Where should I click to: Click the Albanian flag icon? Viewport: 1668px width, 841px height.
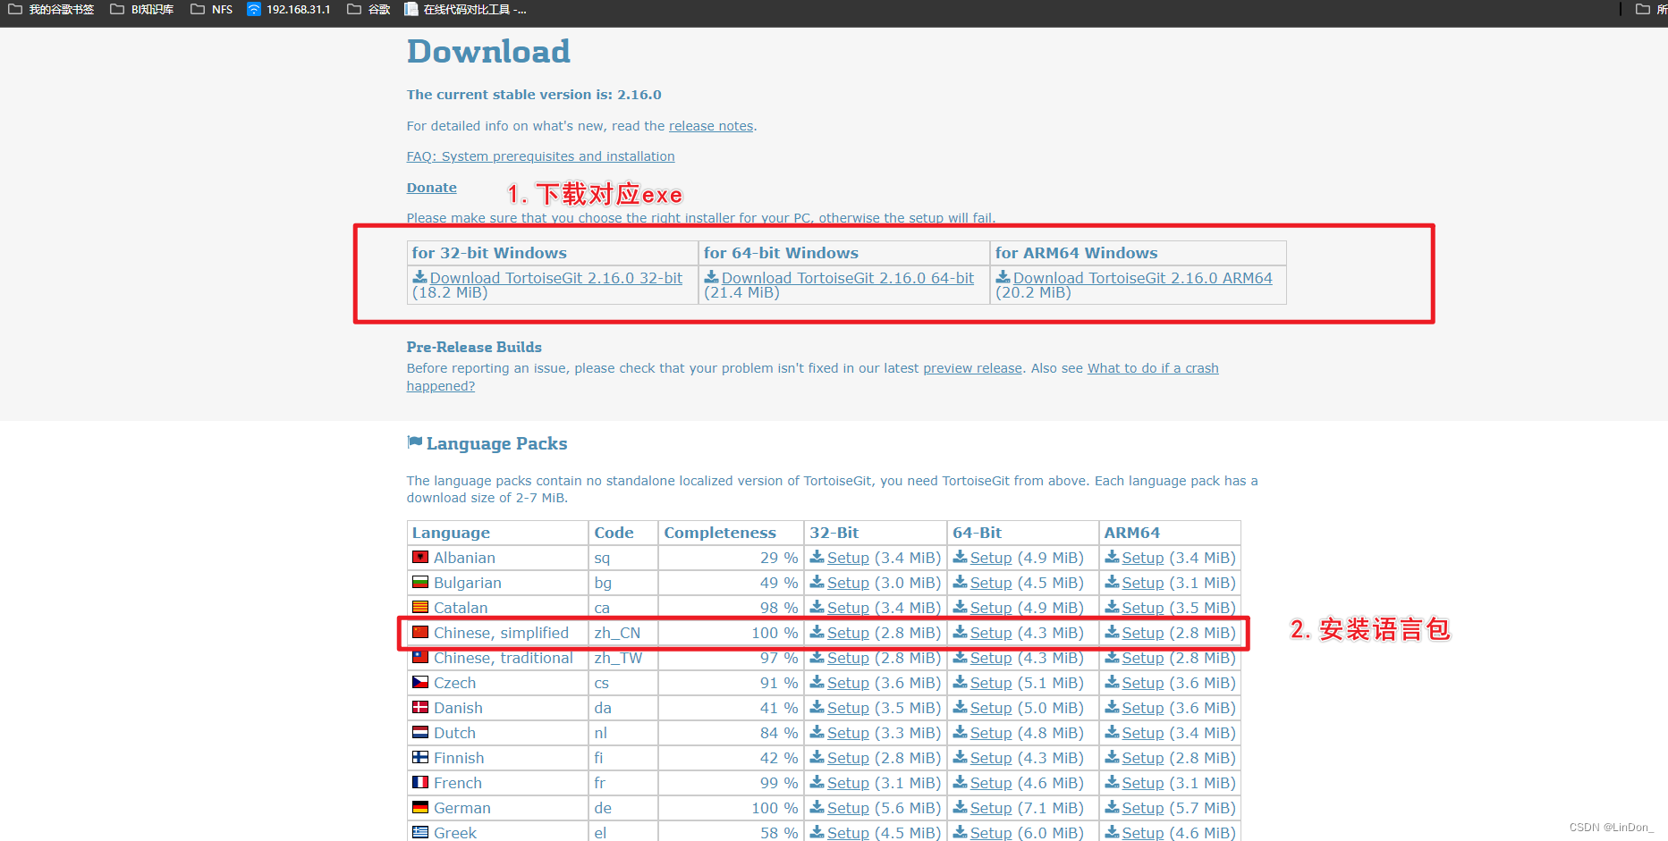pyautogui.click(x=420, y=557)
